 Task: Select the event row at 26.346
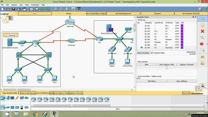(x=167, y=39)
